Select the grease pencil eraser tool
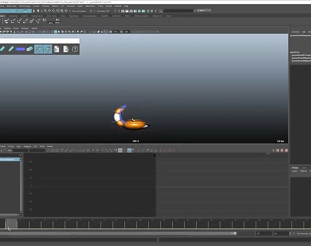The image size is (311, 246). (x=30, y=49)
